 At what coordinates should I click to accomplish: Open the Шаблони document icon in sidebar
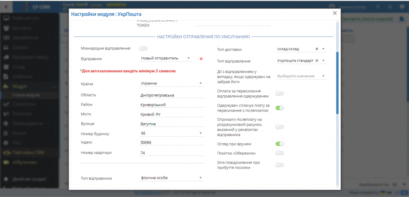(x=6, y=77)
